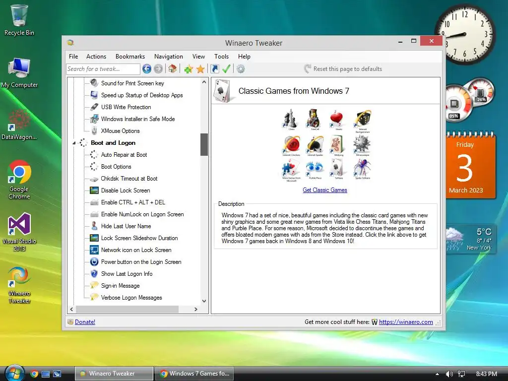Click the Chess game icon
Image resolution: width=508 pixels, height=381 pixels.
click(x=291, y=119)
